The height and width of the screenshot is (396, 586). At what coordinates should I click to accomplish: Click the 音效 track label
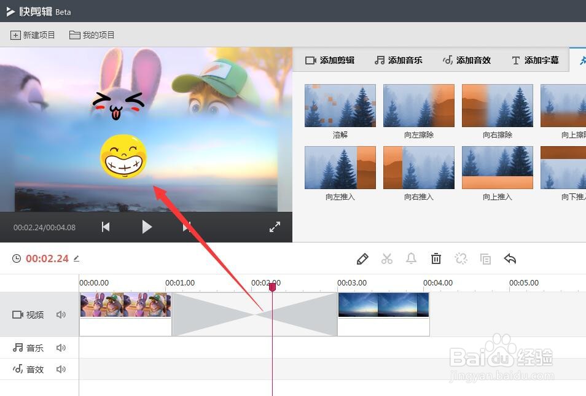(x=35, y=370)
